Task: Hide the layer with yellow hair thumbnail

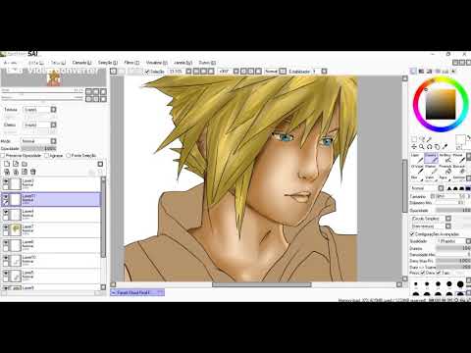Action: pos(6,227)
